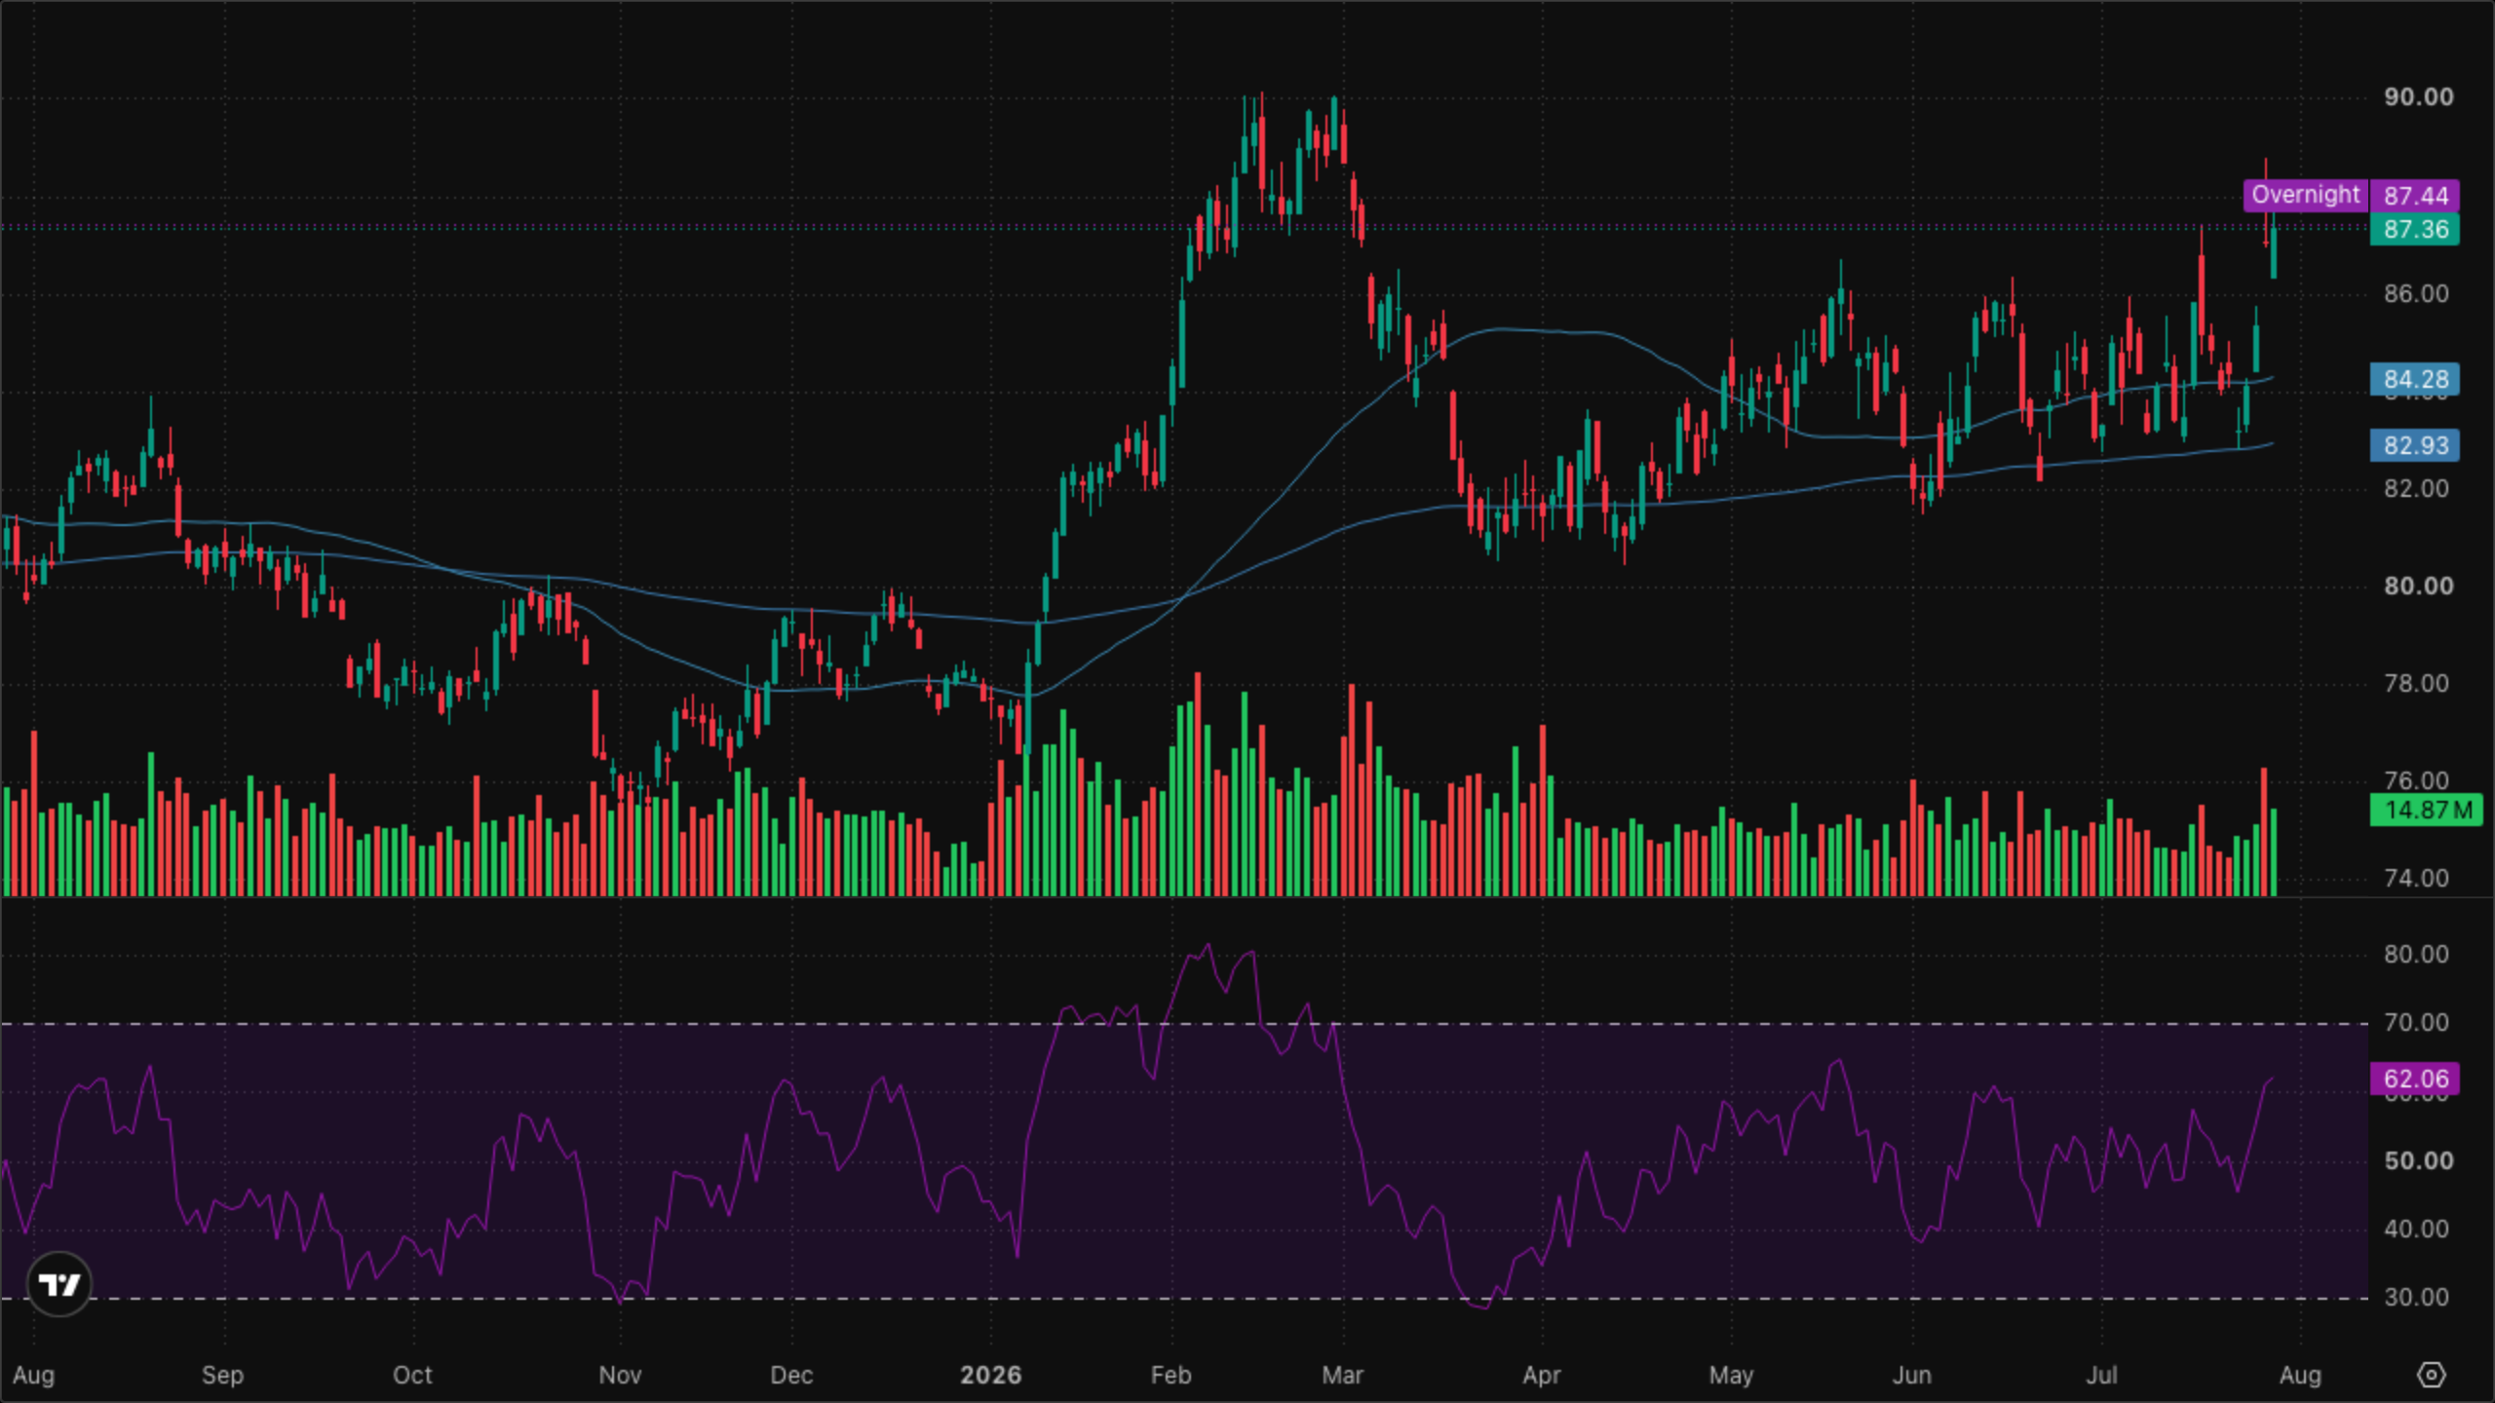Viewport: 2495px width, 1403px height.
Task: Click the Sep label on time axis
Action: pyautogui.click(x=222, y=1375)
